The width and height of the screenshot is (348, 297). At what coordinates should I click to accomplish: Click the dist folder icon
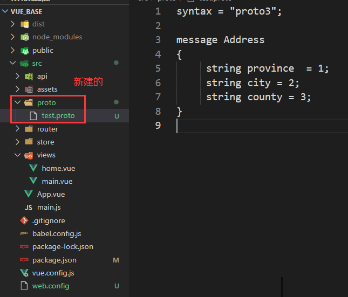pyautogui.click(x=25, y=24)
